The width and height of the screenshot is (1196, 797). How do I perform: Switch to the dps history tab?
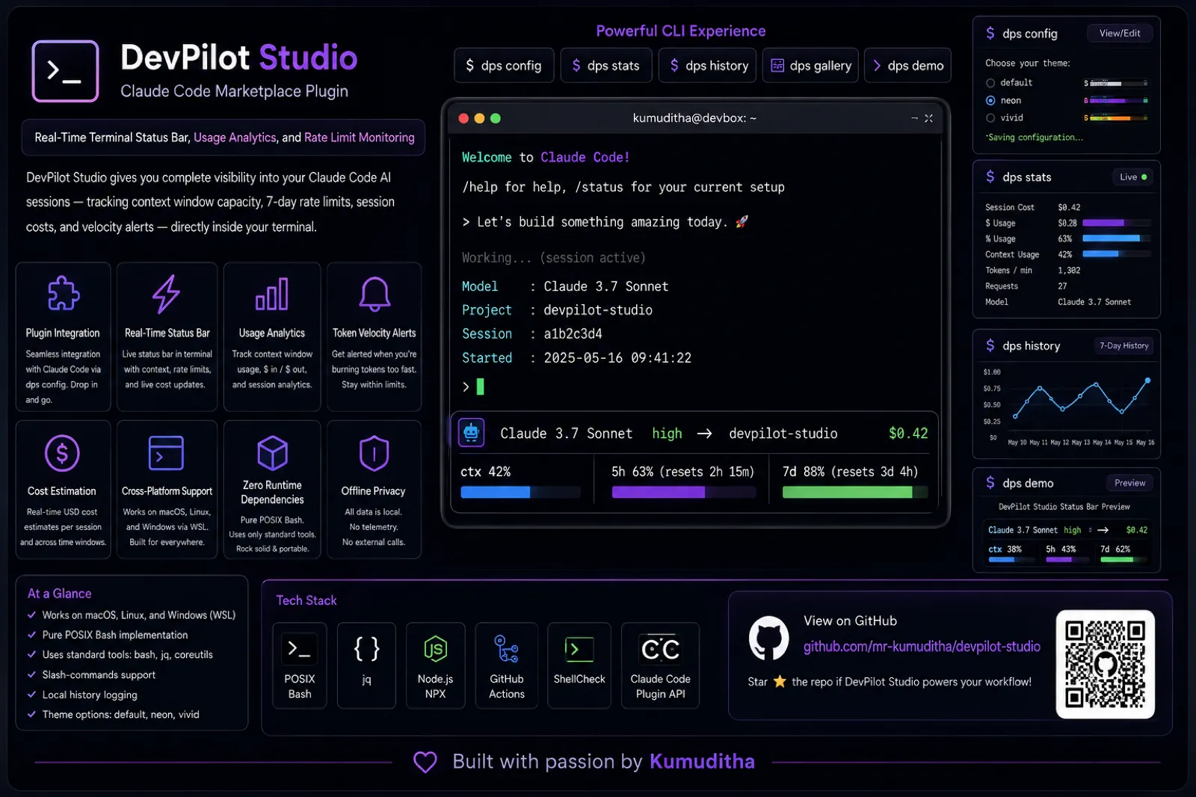[x=708, y=65]
